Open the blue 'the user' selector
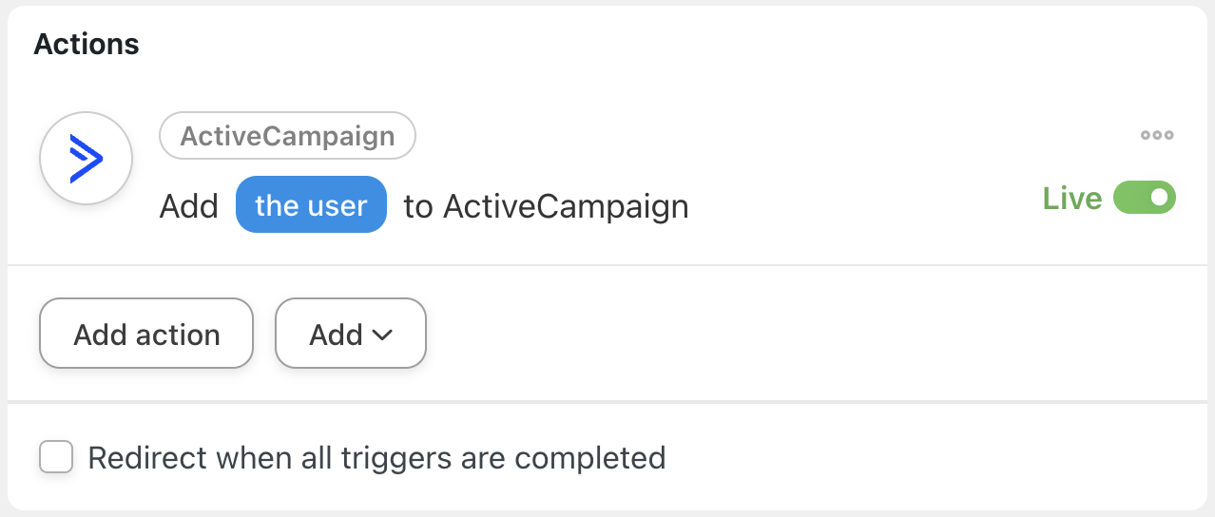 [x=311, y=204]
